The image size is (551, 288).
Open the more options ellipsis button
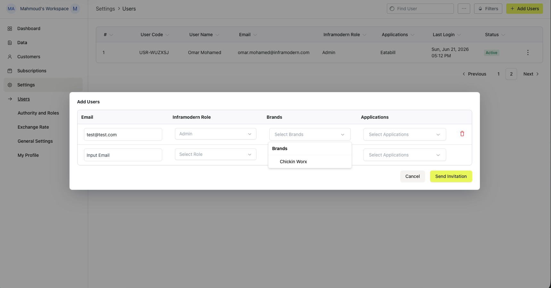[464, 9]
